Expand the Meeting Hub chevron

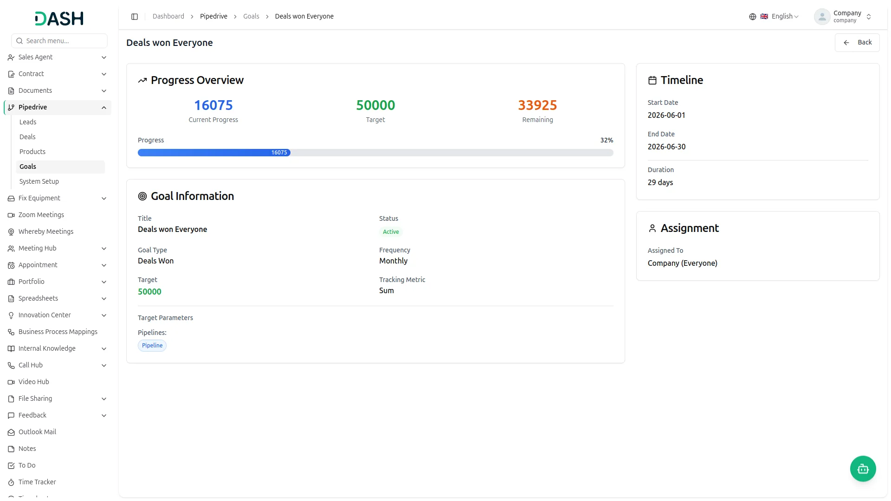[x=104, y=249]
